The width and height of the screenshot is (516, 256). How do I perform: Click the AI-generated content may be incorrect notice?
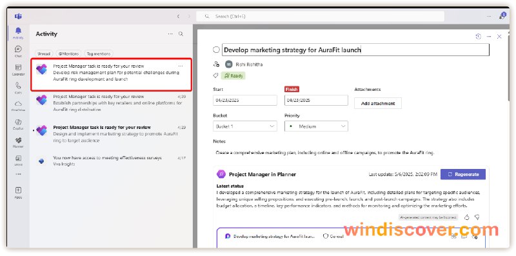428,217
